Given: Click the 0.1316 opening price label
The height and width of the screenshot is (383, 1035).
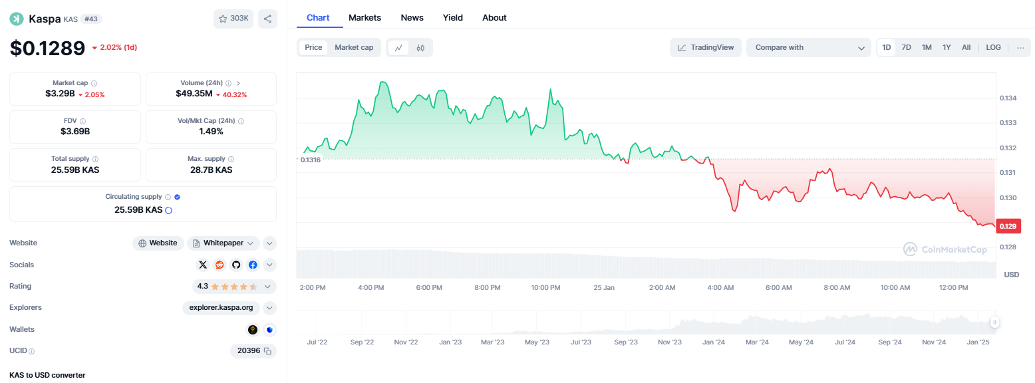Looking at the screenshot, I should pos(310,160).
